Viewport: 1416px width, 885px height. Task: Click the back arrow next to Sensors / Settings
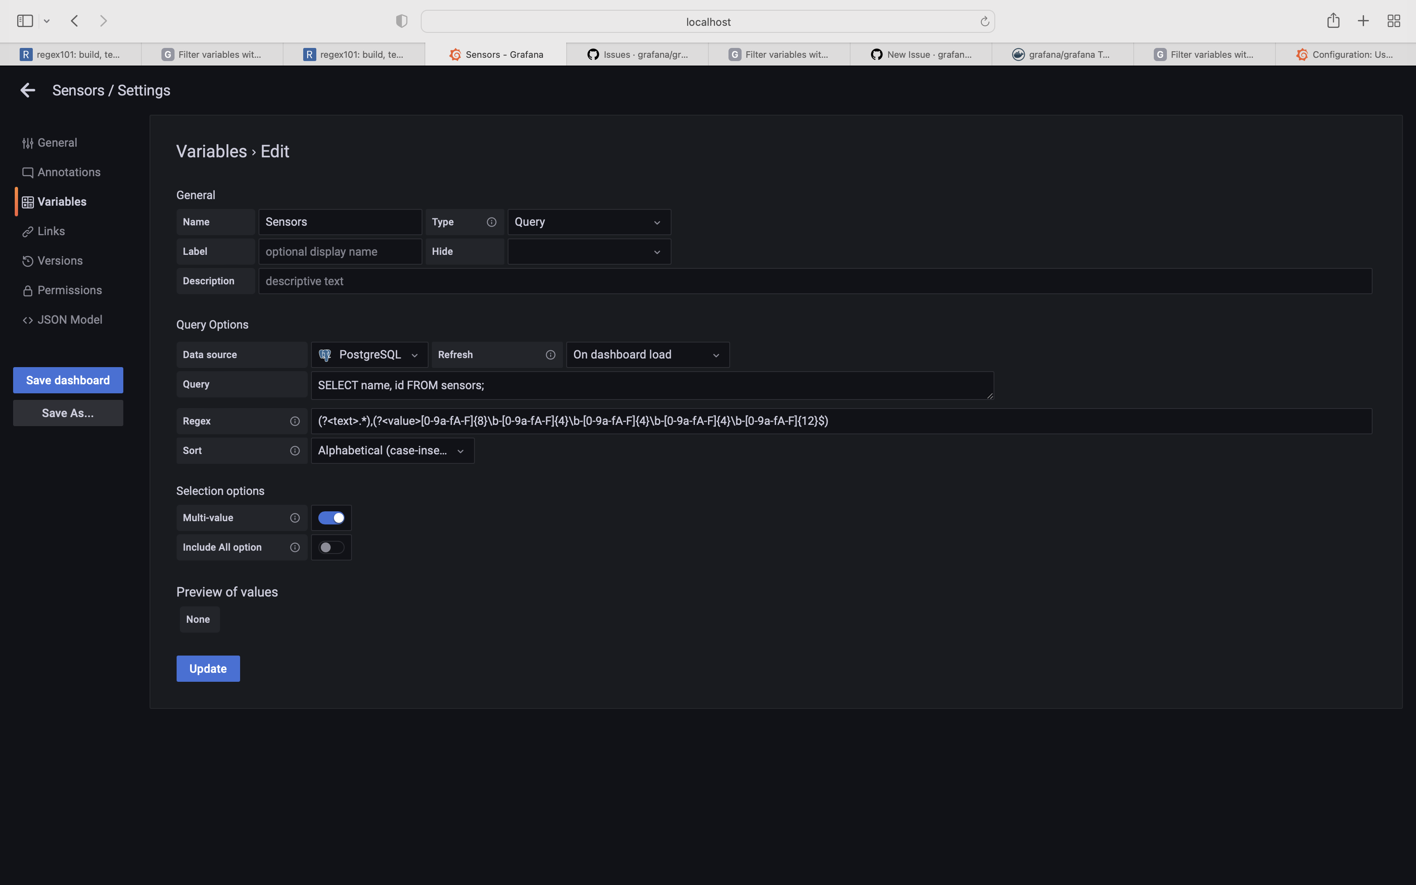27,90
